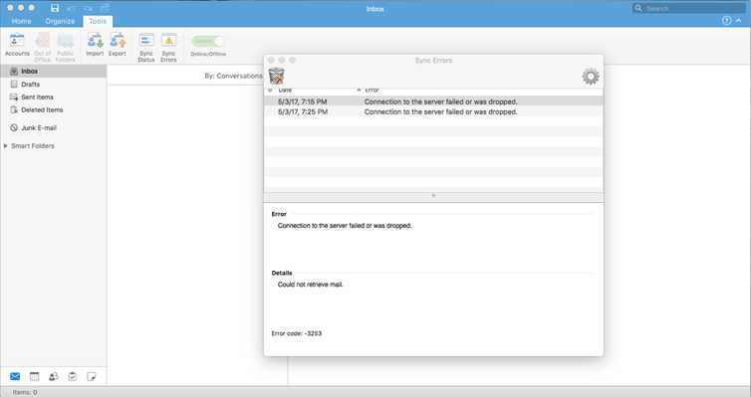The width and height of the screenshot is (751, 397).
Task: Open Sync Status
Action: 146,47
